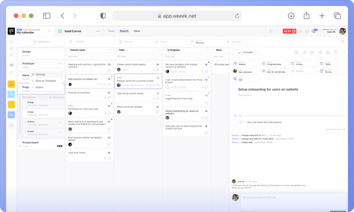Screen dimensions: 354x212
Task: Click the Gold Carrot blue color swatch
Action: click(60, 31)
